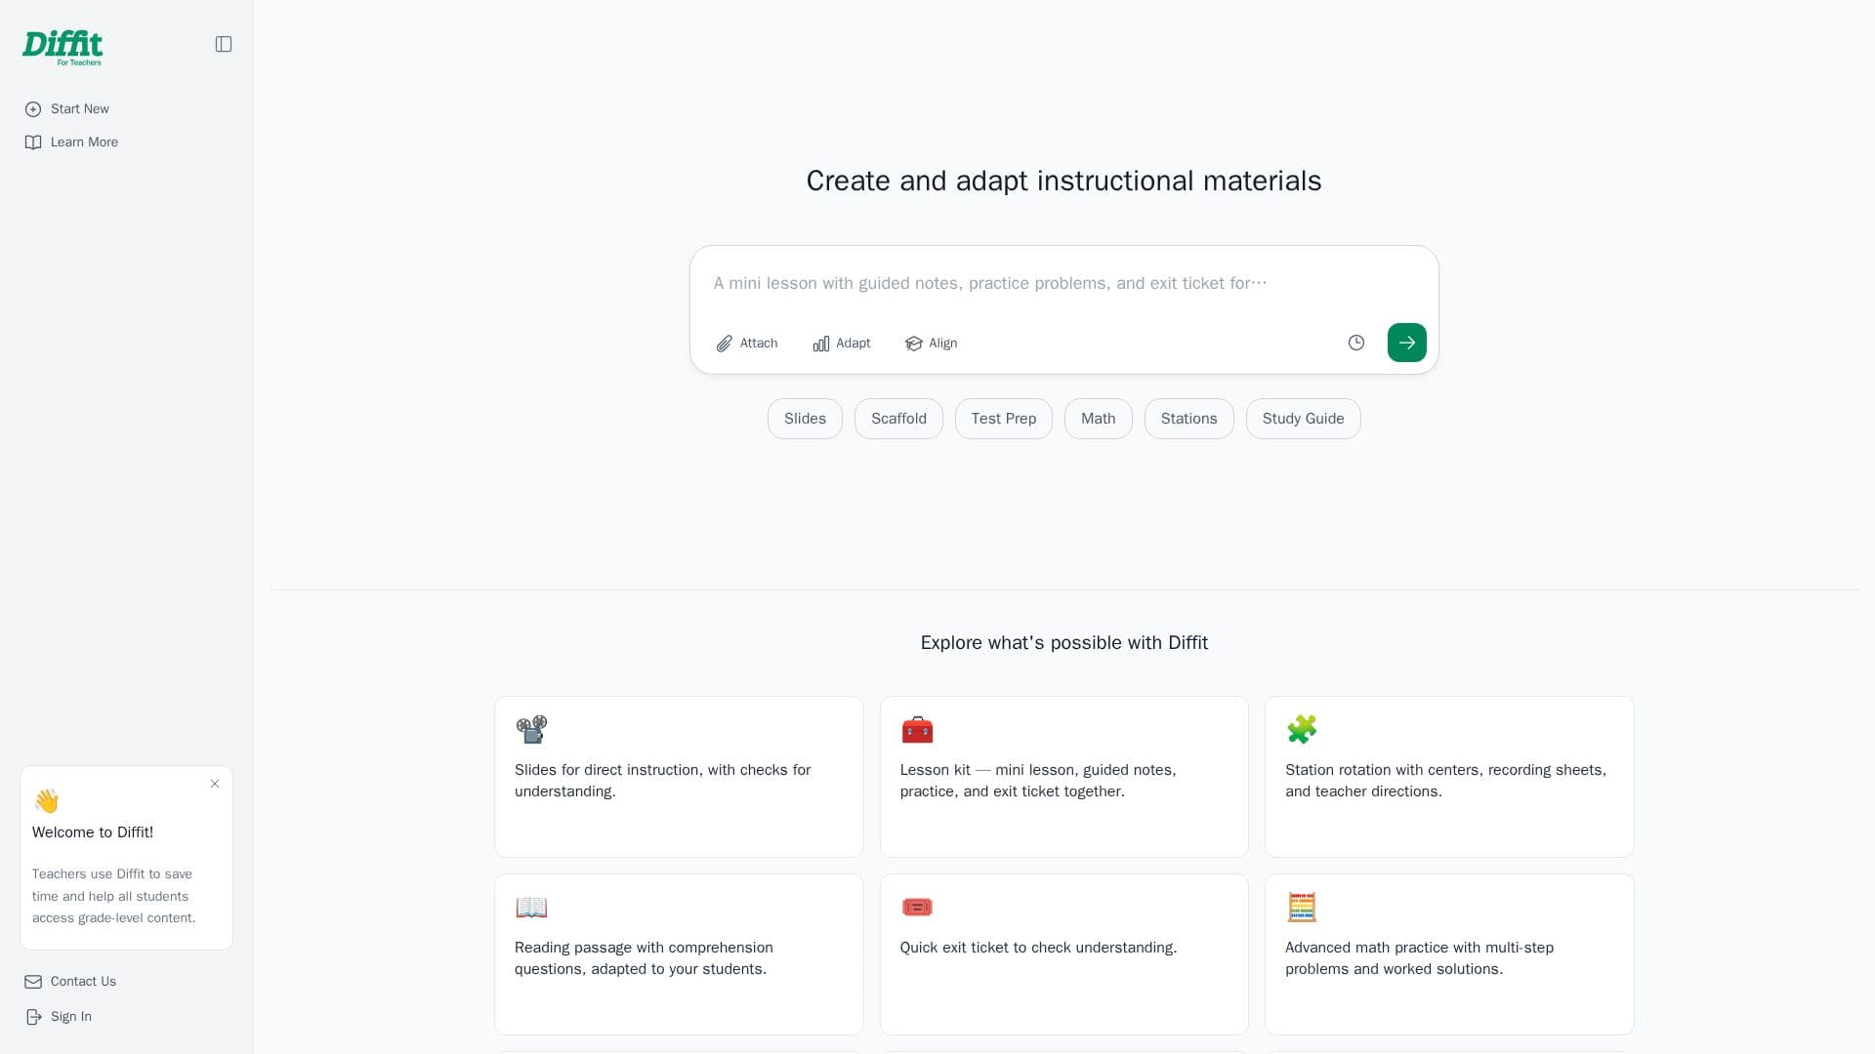Click the 'Teachers use Diffit to save time' paragraph
This screenshot has height=1054, width=1875.
click(x=114, y=896)
